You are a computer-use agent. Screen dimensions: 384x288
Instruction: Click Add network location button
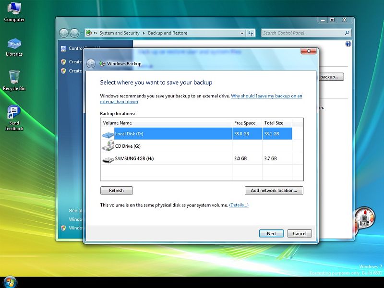[274, 191]
